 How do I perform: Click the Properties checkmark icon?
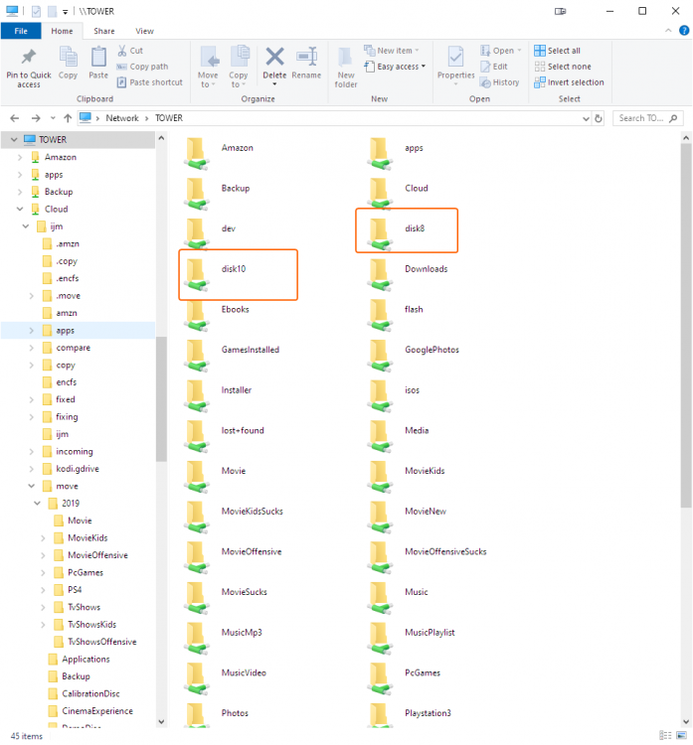pyautogui.click(x=455, y=57)
